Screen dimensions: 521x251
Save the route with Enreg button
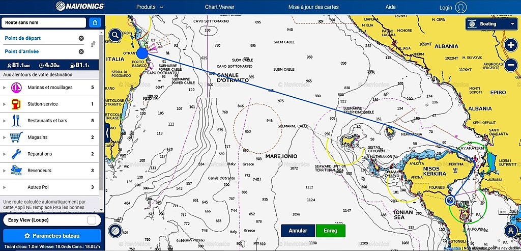click(330, 231)
